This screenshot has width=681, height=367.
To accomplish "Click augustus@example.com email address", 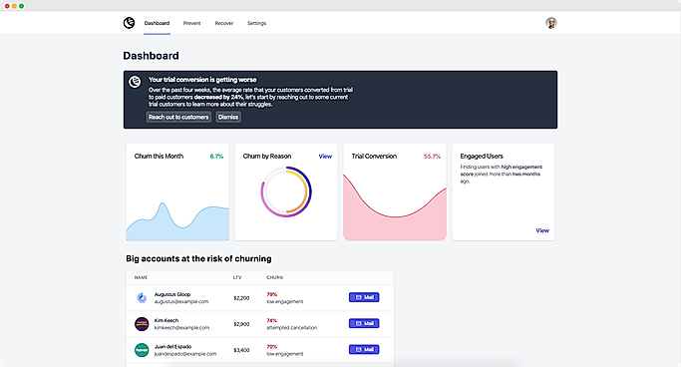I will click(181, 301).
